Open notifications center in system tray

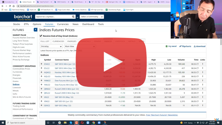[218, 123]
